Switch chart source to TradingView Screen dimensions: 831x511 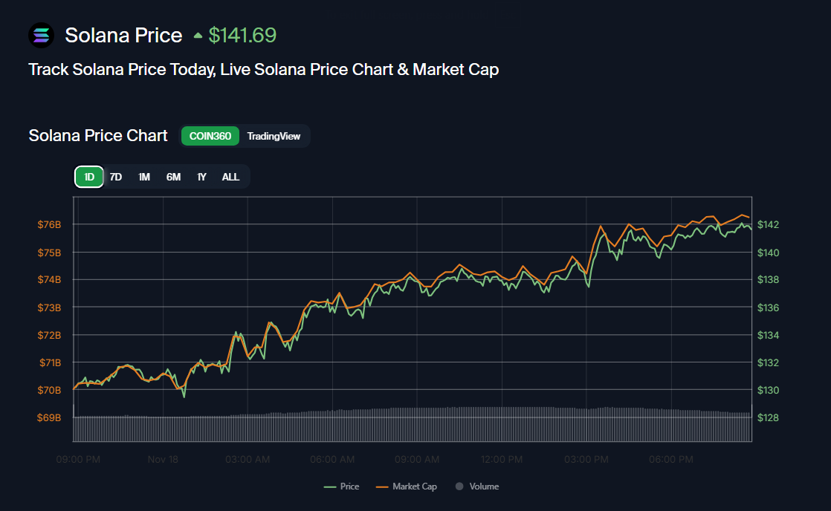click(274, 136)
